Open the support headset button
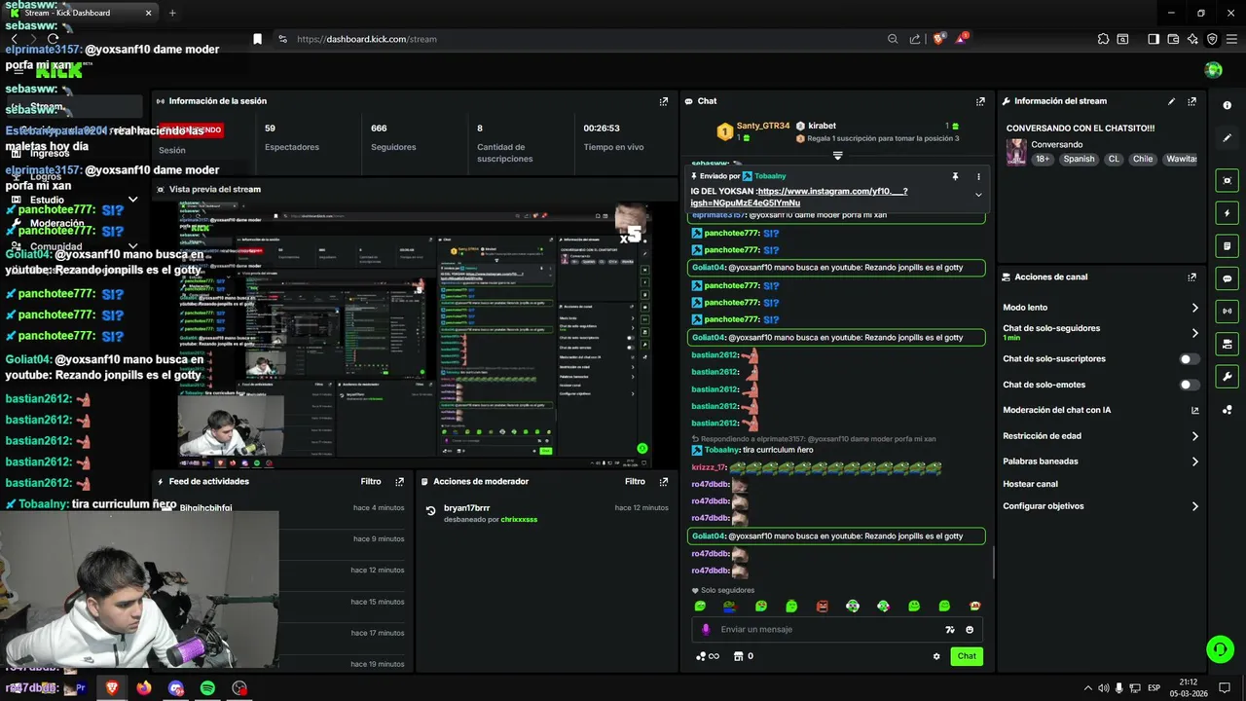This screenshot has width=1246, height=701. click(x=1219, y=648)
